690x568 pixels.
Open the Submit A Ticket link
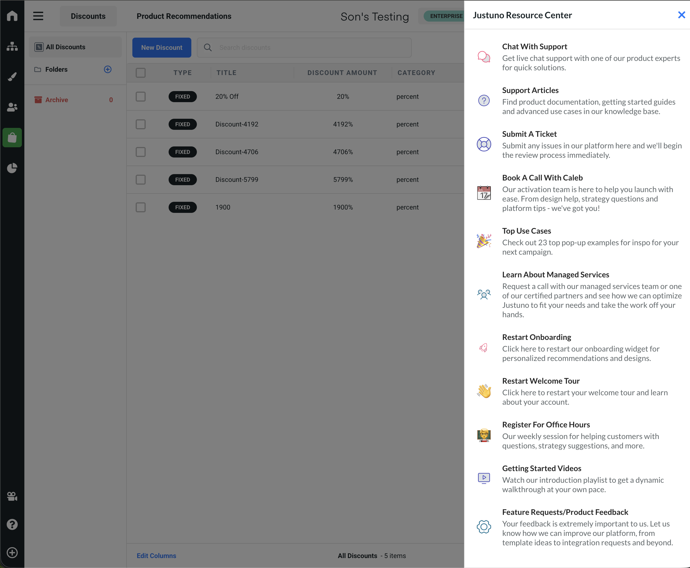click(x=529, y=134)
